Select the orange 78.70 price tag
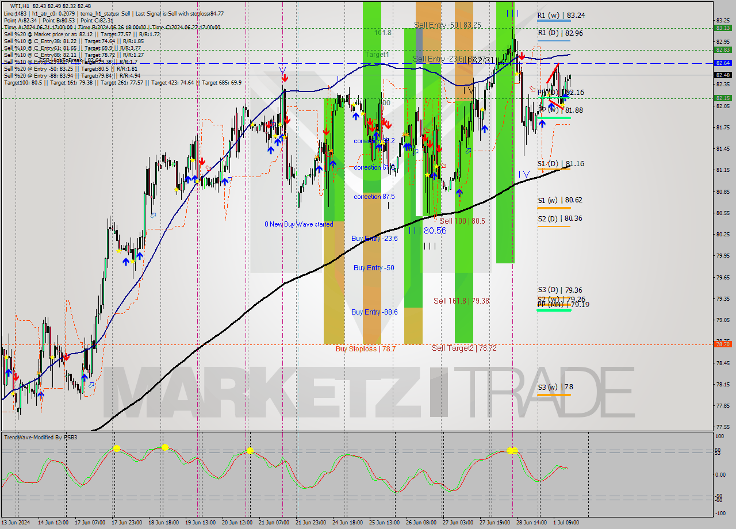This screenshot has width=736, height=529. pos(723,344)
